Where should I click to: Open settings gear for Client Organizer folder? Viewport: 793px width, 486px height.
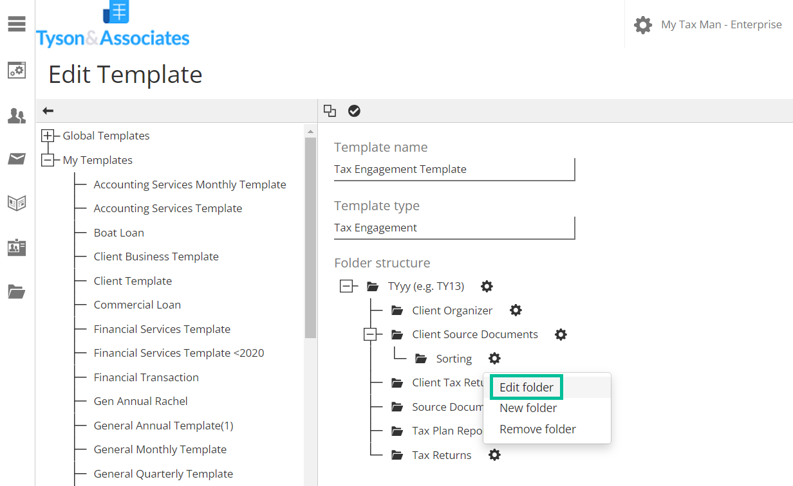516,310
